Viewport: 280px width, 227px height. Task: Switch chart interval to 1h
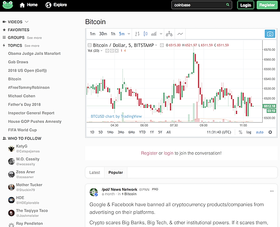pos(113,33)
